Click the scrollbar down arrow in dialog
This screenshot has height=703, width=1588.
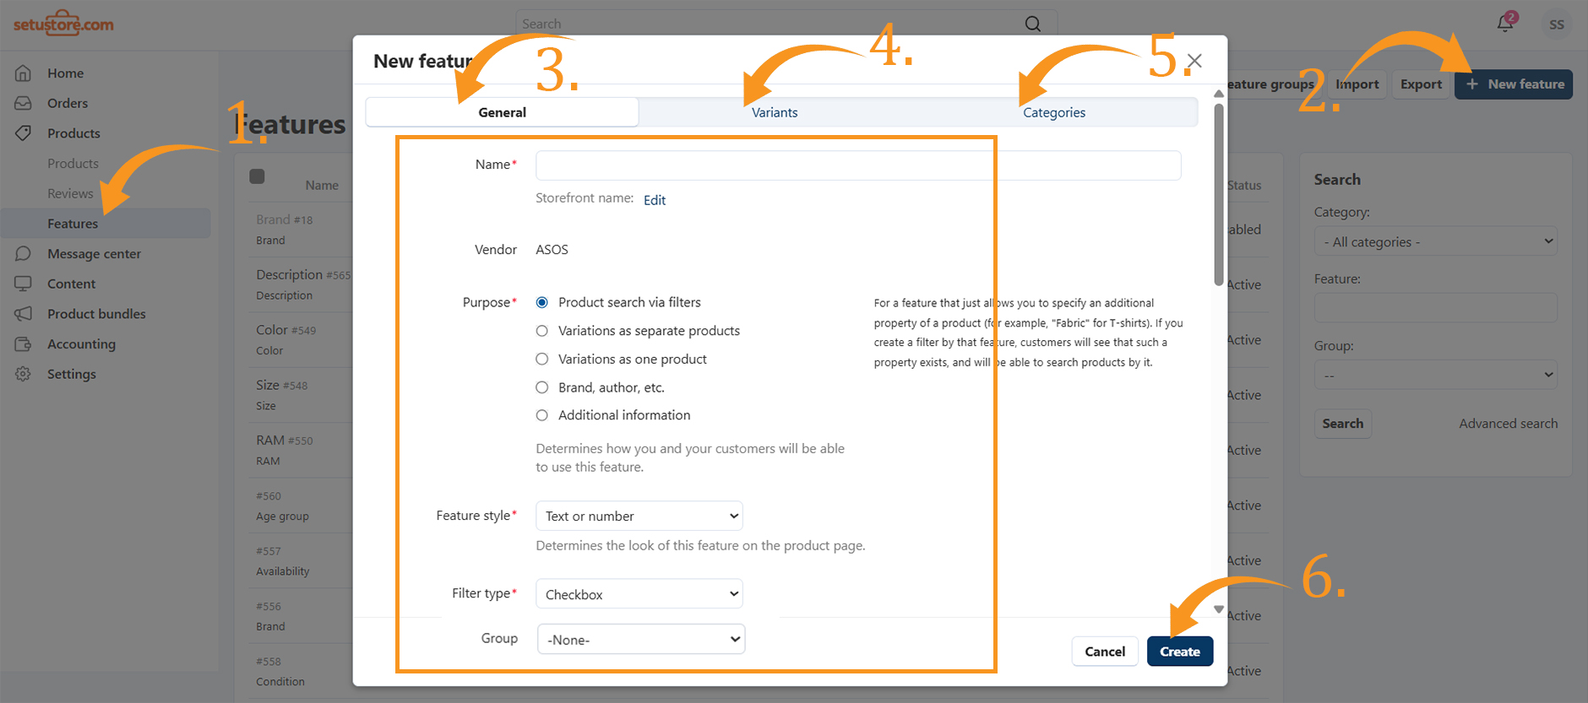click(x=1219, y=609)
